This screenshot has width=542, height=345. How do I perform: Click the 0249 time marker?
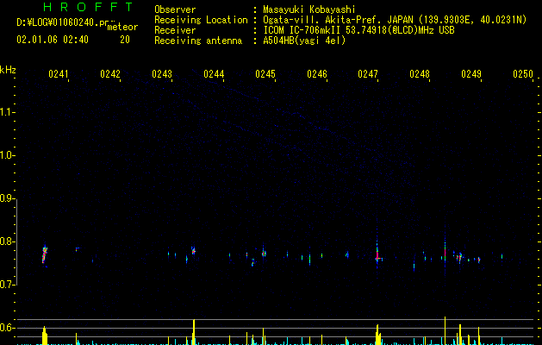pyautogui.click(x=471, y=73)
